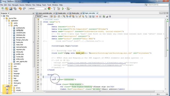Toggle Bookmark on current line
Viewport: 170px width, 96px height.
(86, 17)
